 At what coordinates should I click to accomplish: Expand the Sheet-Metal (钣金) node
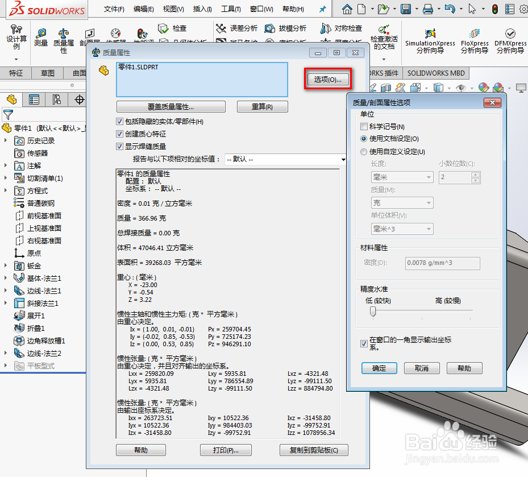(x=5, y=266)
